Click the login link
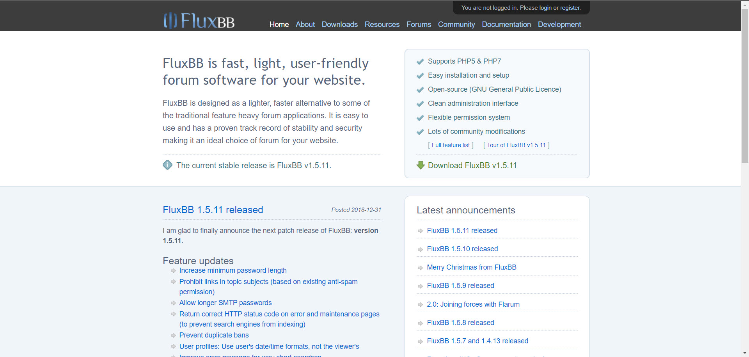 (545, 8)
